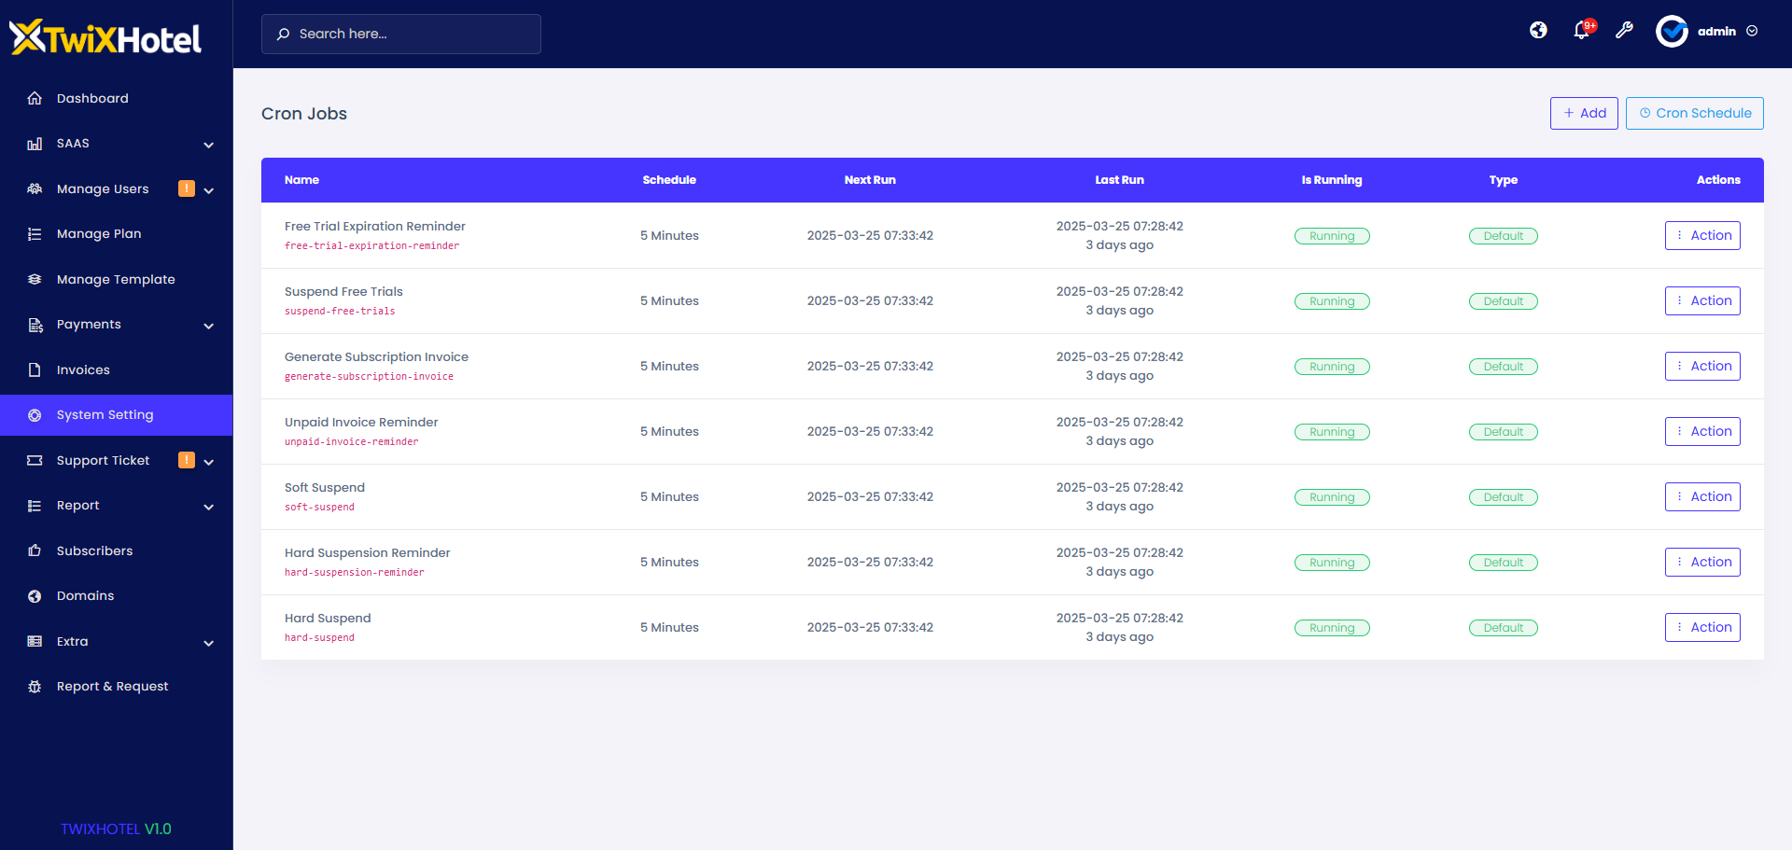Click the Add button
The height and width of the screenshot is (850, 1792).
point(1584,113)
